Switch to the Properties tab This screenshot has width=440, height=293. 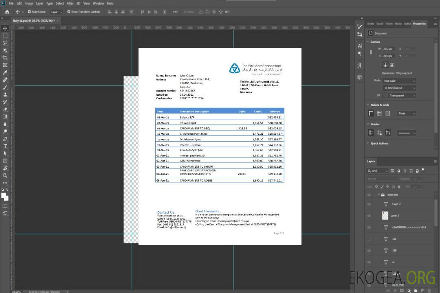click(419, 24)
